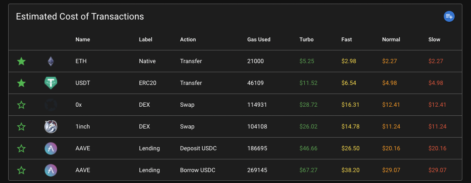Star the AAVE Borrow USDC row
The width and height of the screenshot is (471, 183).
[21, 170]
